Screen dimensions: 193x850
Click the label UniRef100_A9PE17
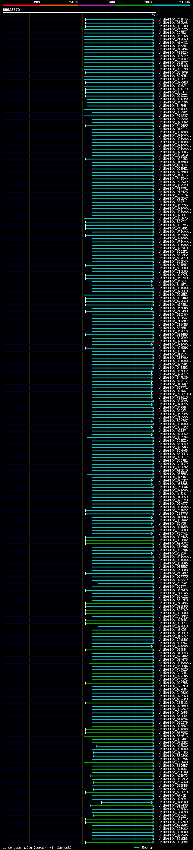[x=173, y=79]
